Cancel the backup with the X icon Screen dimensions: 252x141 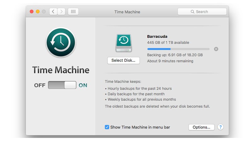(x=216, y=49)
